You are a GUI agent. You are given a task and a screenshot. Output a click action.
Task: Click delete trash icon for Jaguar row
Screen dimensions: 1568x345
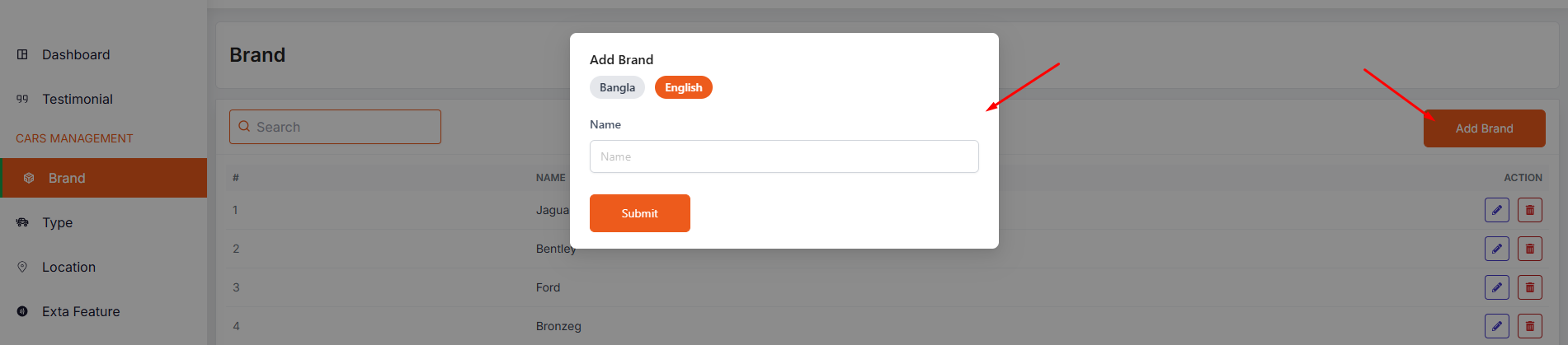(x=1529, y=210)
